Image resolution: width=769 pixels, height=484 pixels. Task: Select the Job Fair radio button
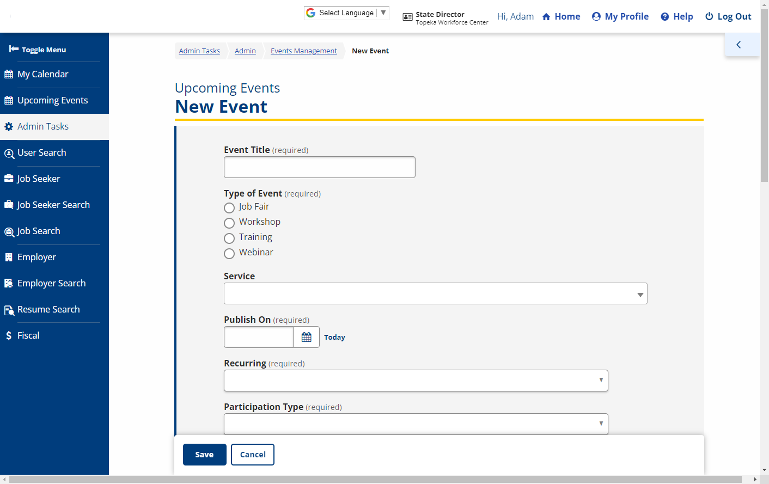229,208
